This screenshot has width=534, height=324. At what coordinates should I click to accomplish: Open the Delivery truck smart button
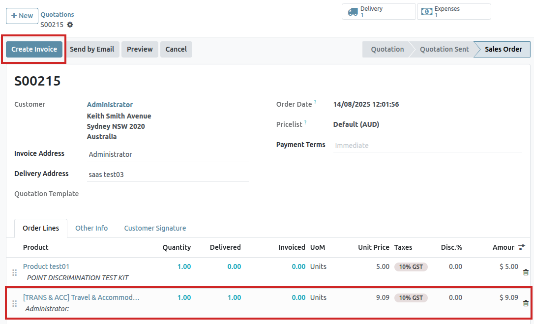378,12
